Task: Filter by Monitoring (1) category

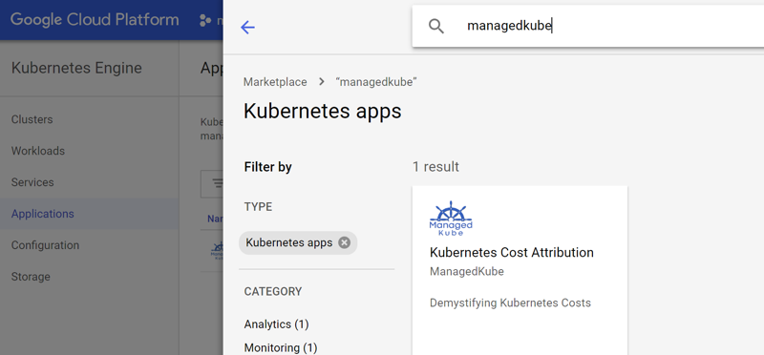Action: (x=281, y=347)
